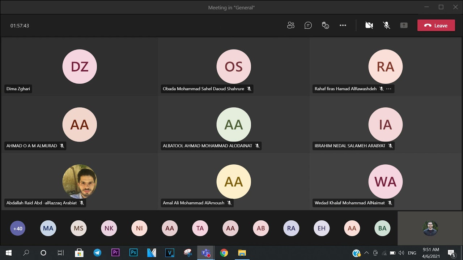Click the meeting timer 01:57:43
463x260 pixels.
(x=20, y=26)
